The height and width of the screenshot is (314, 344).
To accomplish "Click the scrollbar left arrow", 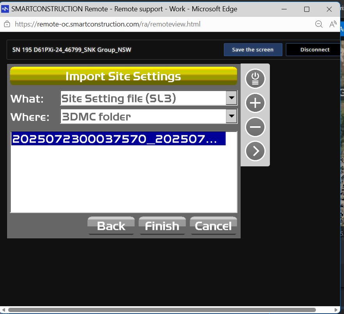I will [4, 310].
